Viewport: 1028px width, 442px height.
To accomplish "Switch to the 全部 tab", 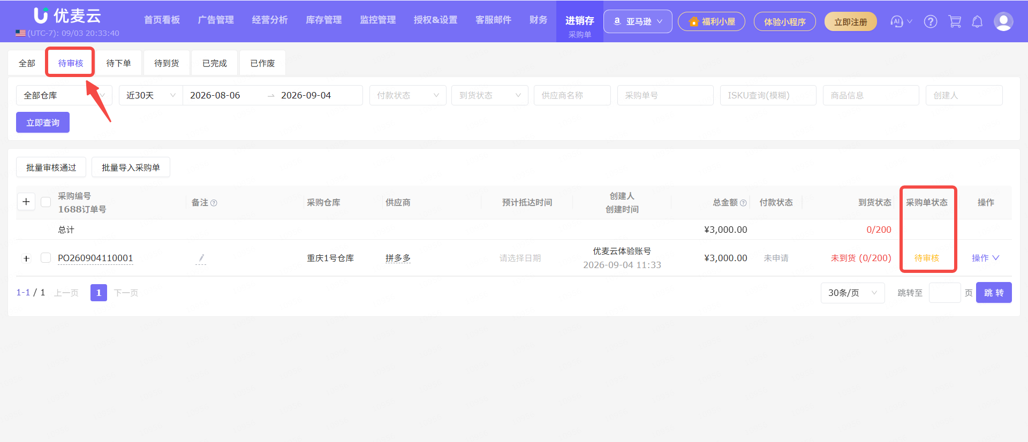I will click(27, 63).
